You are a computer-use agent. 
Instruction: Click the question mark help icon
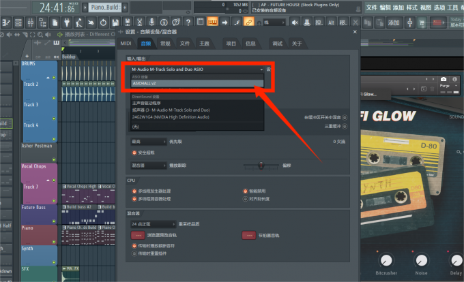point(188,22)
